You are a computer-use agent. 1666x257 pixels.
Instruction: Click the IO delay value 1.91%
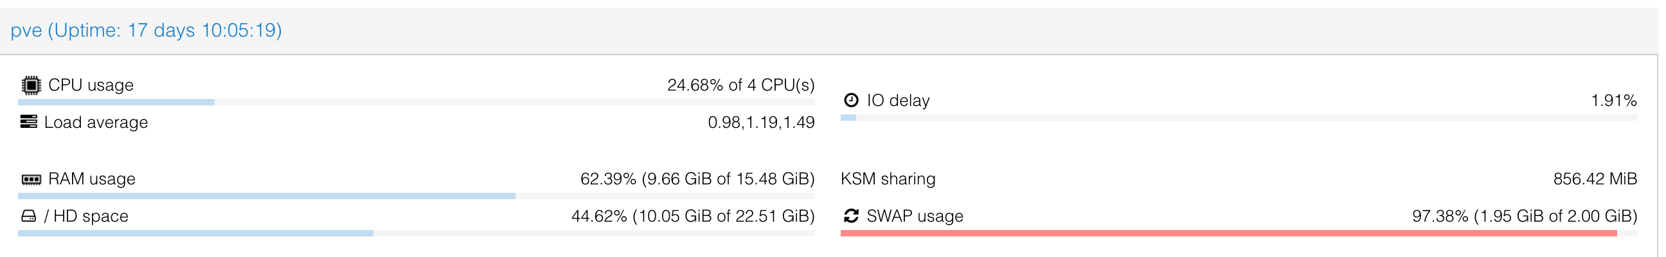click(1613, 101)
